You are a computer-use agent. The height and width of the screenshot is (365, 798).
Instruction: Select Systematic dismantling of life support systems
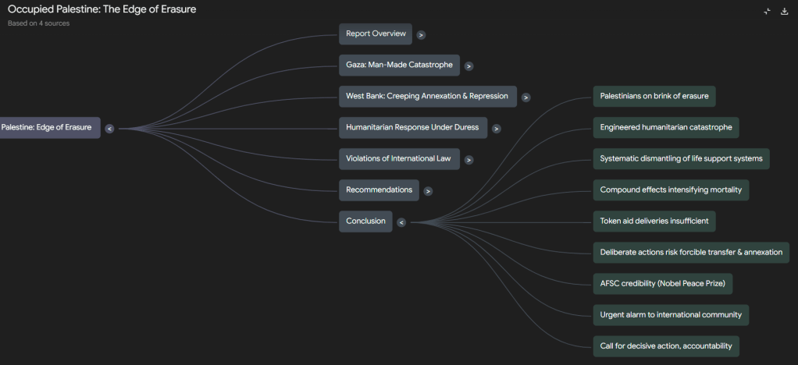point(680,158)
